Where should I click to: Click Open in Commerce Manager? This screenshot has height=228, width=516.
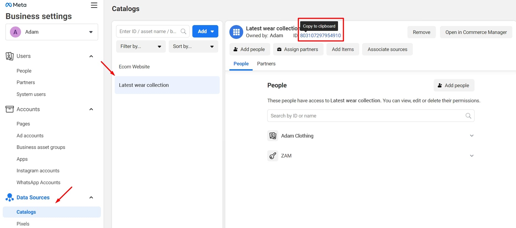point(476,32)
